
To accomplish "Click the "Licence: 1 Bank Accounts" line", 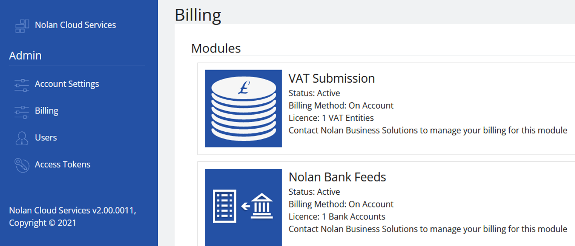I will tap(337, 217).
